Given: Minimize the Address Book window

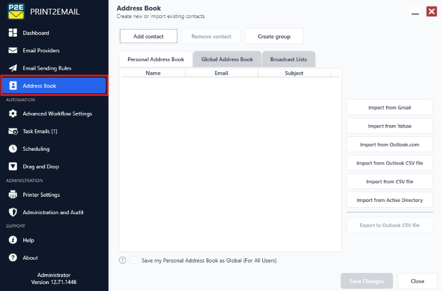Looking at the screenshot, I should (415, 12).
